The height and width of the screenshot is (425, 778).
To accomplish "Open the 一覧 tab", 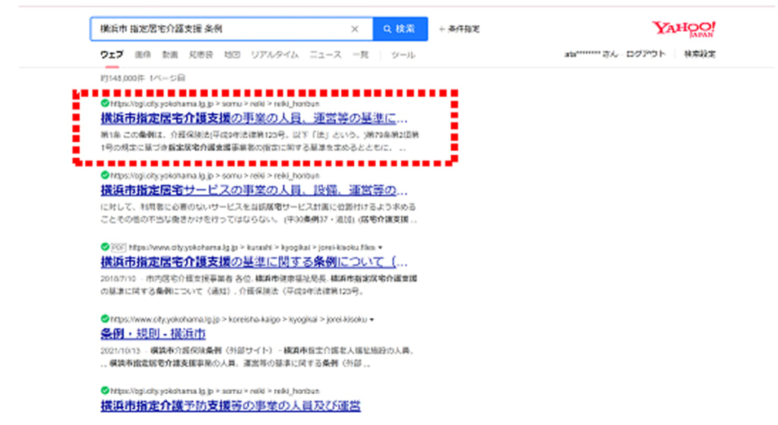I will pyautogui.click(x=361, y=55).
